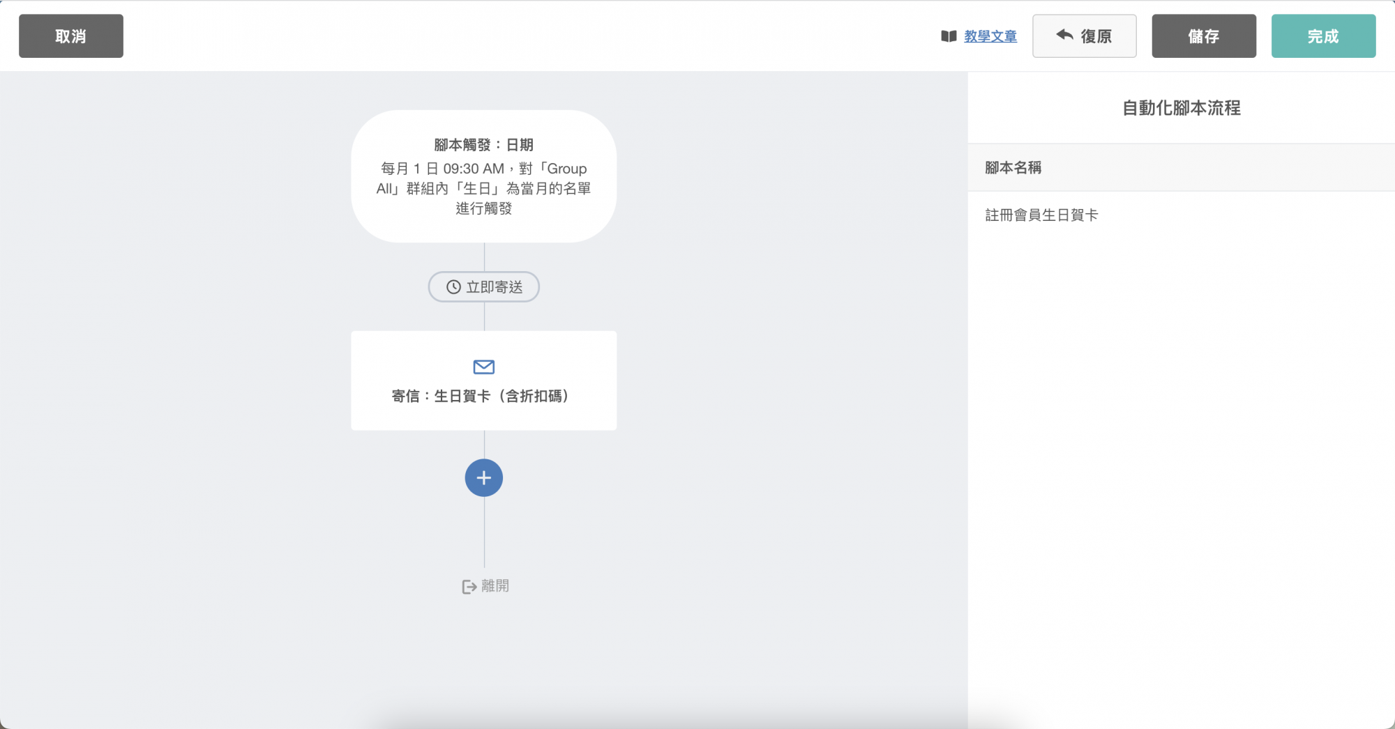
Task: Save the script with 儲存
Action: [1204, 36]
